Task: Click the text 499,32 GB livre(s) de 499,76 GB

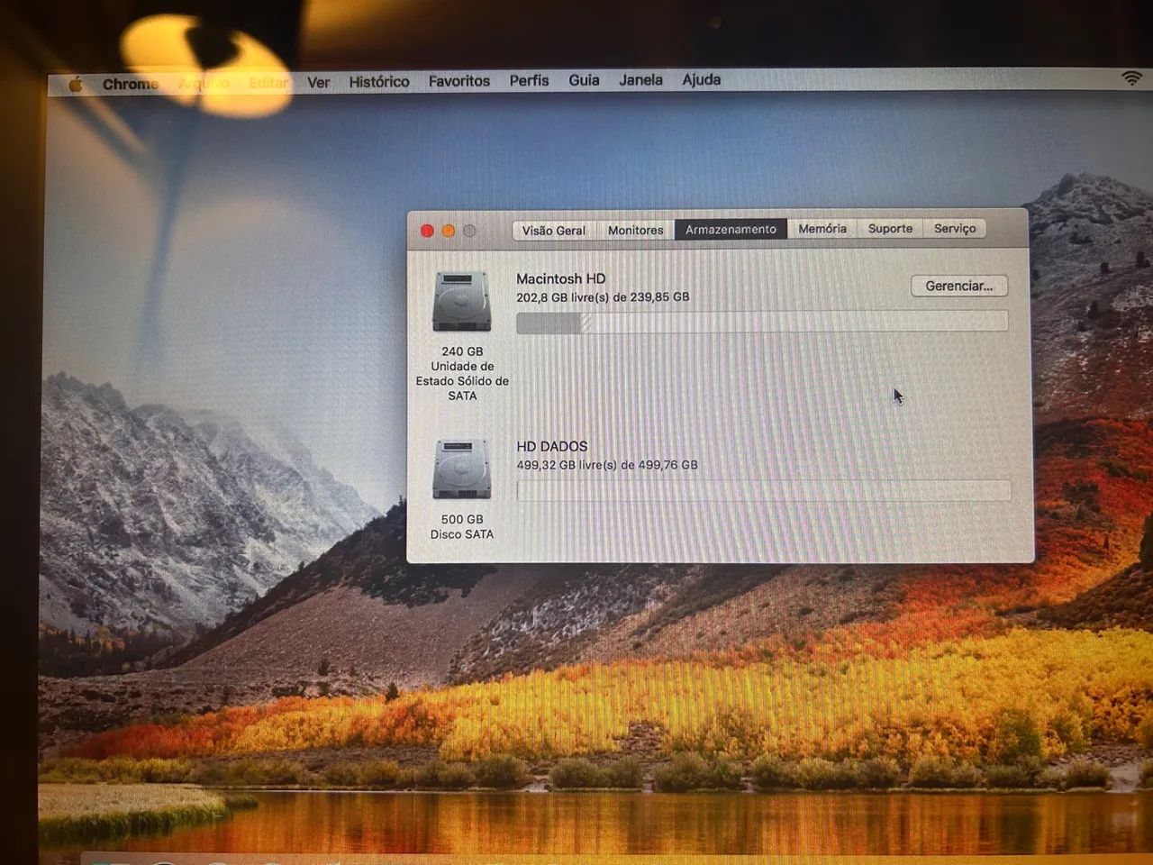Action: pos(607,465)
